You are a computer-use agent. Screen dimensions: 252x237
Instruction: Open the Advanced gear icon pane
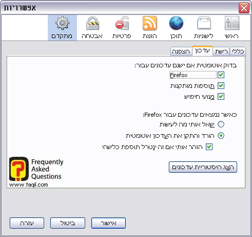point(62,28)
